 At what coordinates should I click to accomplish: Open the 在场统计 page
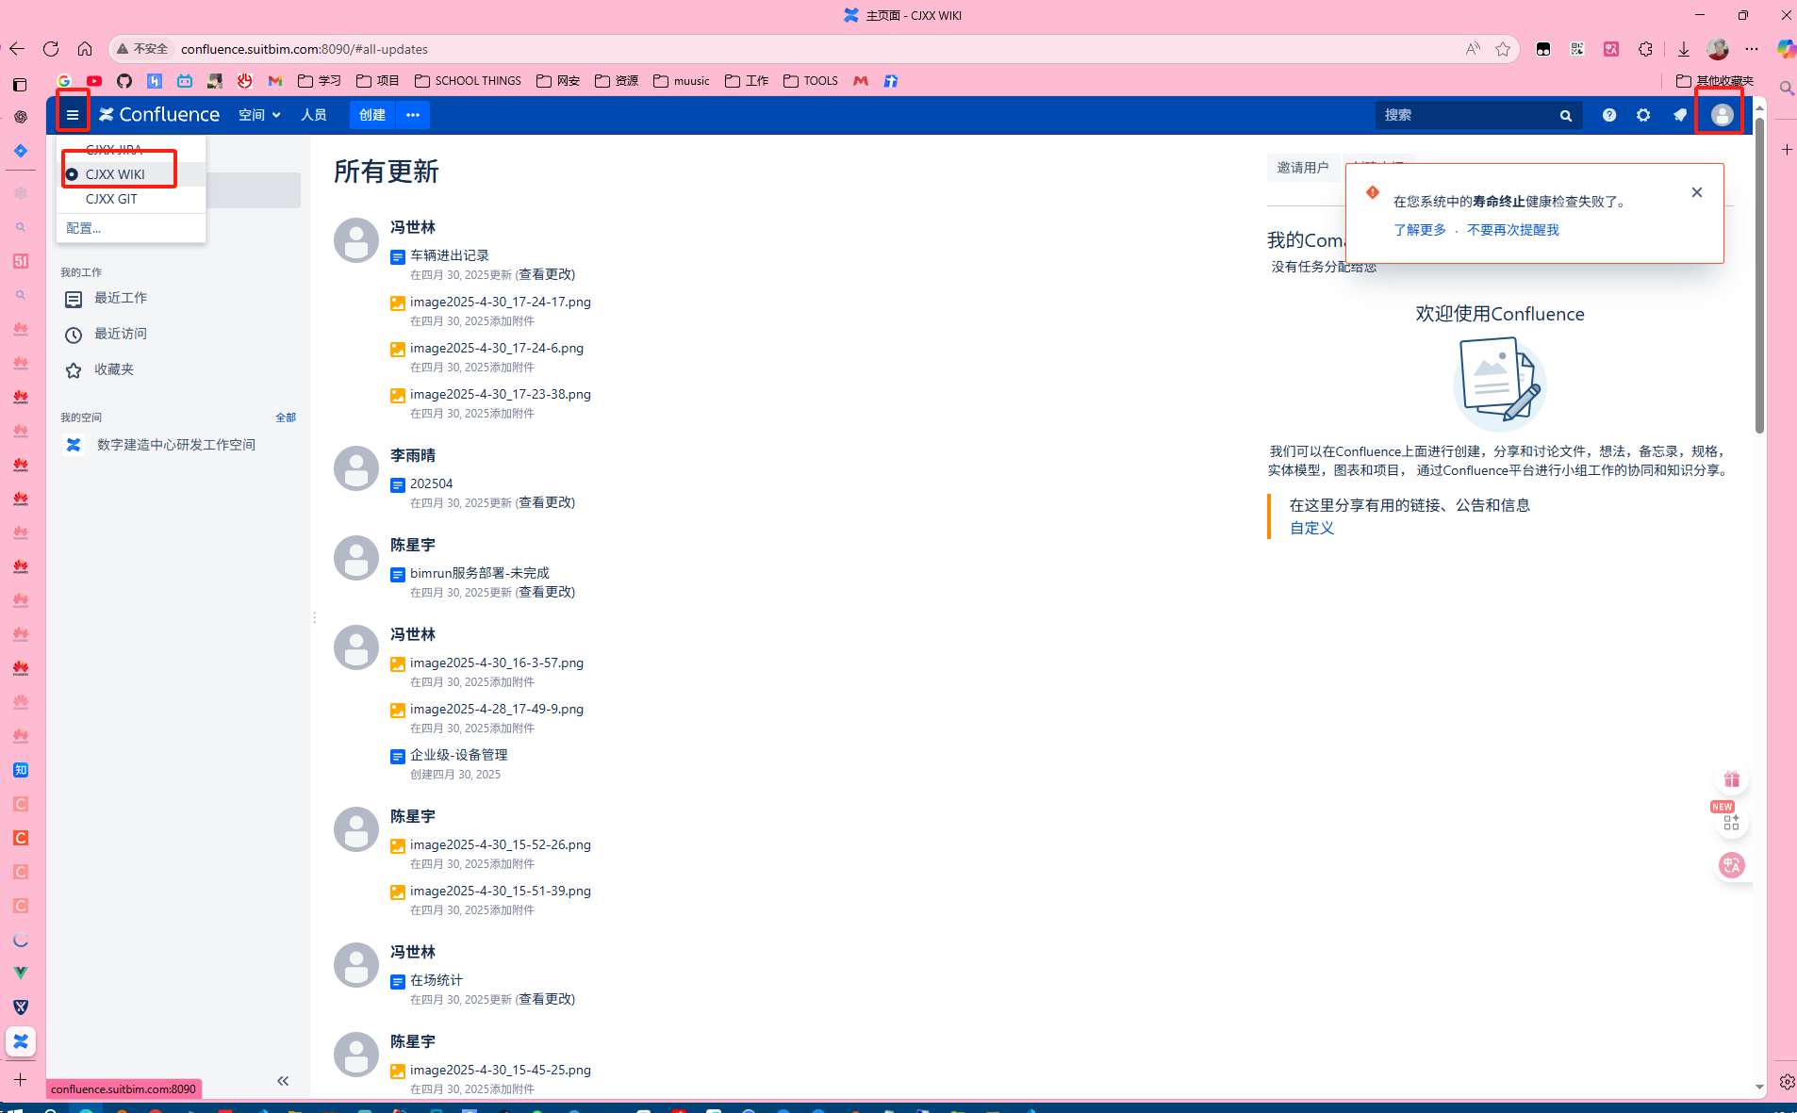pos(436,980)
